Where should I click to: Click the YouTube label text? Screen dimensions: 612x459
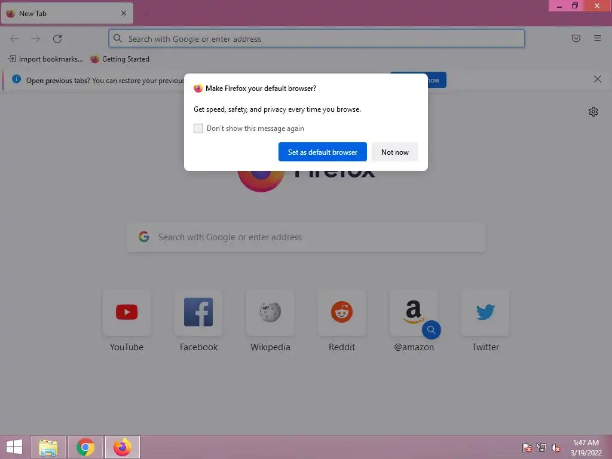[x=127, y=347]
